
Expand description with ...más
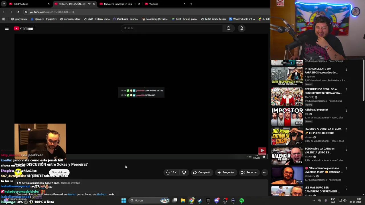(111, 194)
